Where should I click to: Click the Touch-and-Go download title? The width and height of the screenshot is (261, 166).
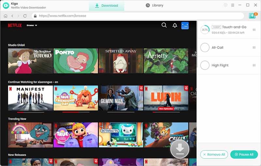(234, 27)
